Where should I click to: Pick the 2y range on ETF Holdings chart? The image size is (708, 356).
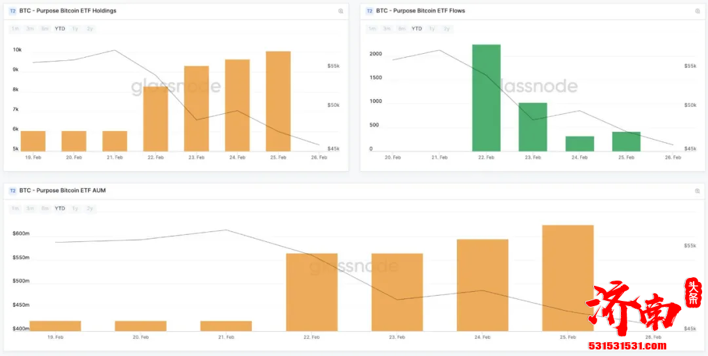(90, 29)
